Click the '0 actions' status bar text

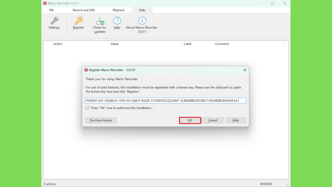(x=50, y=184)
